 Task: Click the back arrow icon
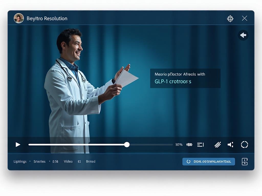pos(243,35)
